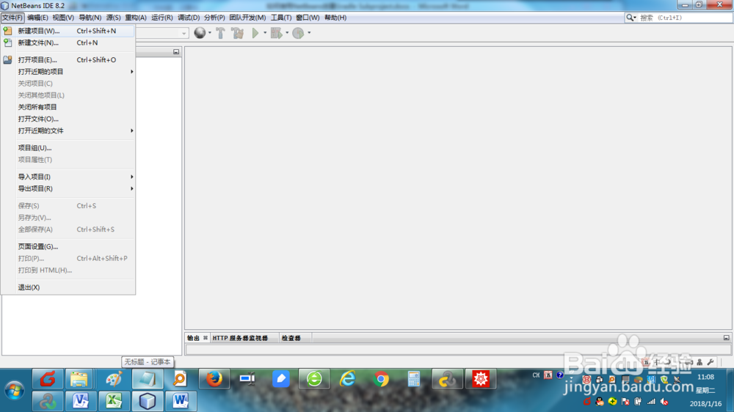Select the Output tab

point(193,338)
